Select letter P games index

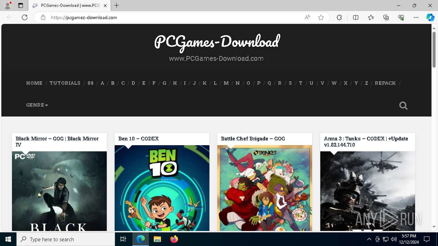pyautogui.click(x=259, y=83)
